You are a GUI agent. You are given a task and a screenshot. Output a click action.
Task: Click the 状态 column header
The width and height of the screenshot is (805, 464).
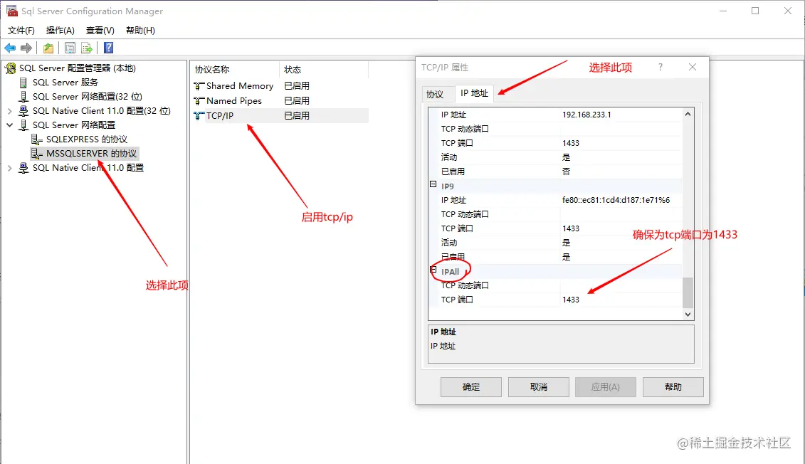(x=324, y=69)
